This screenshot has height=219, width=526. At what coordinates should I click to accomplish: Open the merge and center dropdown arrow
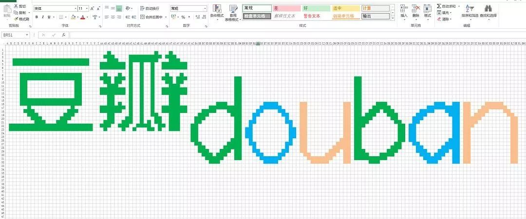pos(166,17)
